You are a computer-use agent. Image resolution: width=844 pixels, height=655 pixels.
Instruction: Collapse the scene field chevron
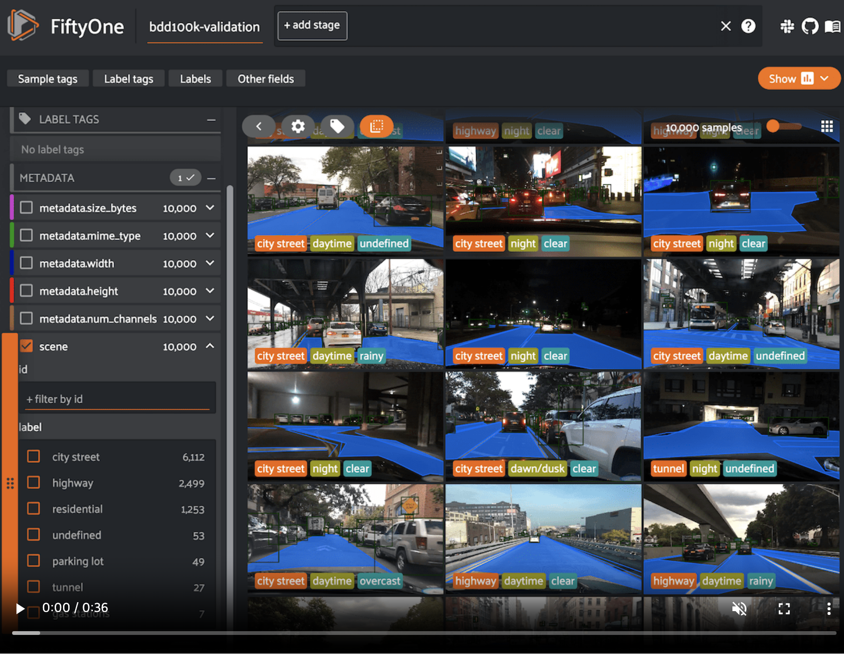point(210,346)
